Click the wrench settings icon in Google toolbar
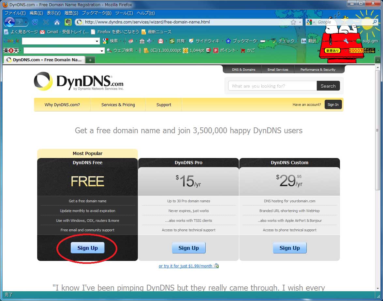Screen dimensions: 383x301 click(x=346, y=41)
